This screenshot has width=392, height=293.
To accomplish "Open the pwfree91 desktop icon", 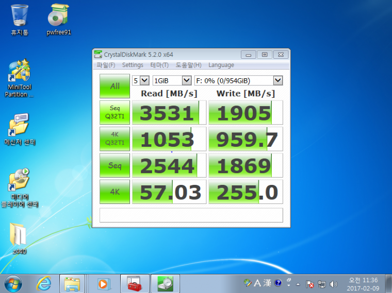I will tap(58, 20).
